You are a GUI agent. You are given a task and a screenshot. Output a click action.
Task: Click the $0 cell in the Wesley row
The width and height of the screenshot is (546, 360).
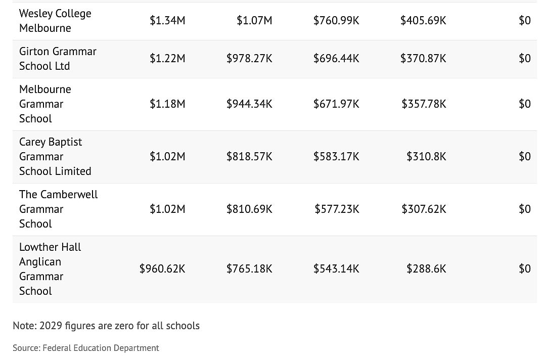coord(525,21)
